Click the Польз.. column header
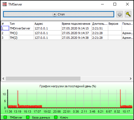134x120 pixels. pyautogui.click(x=127, y=24)
